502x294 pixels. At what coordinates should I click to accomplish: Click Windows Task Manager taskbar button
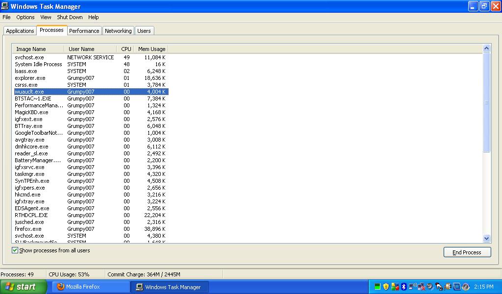[170, 287]
